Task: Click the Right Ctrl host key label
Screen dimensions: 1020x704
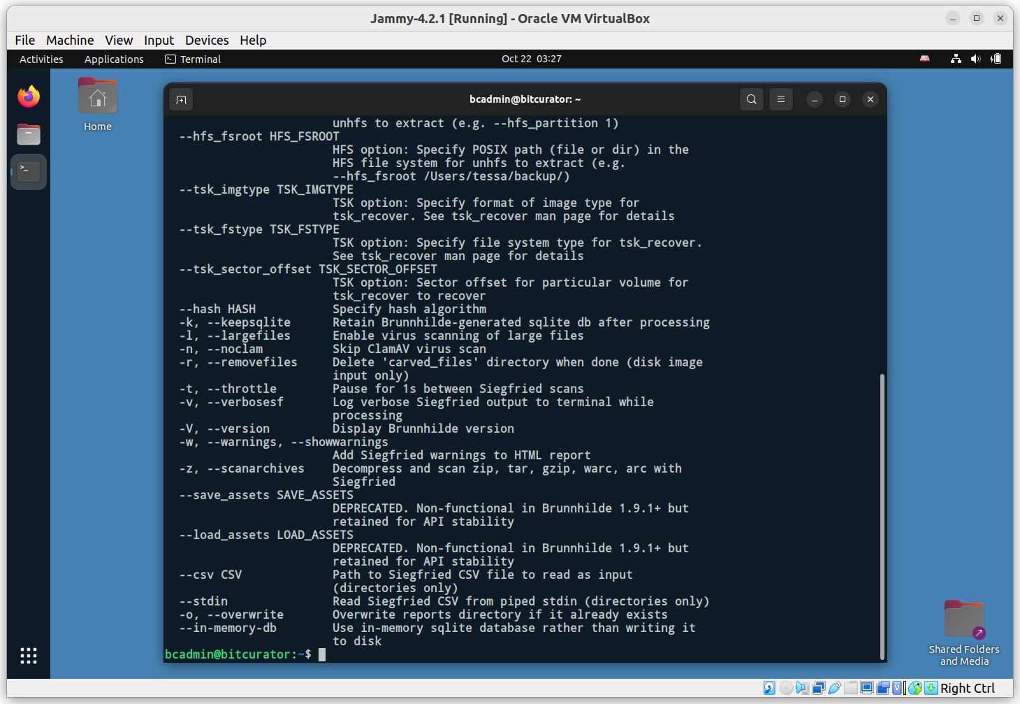Action: click(x=968, y=688)
